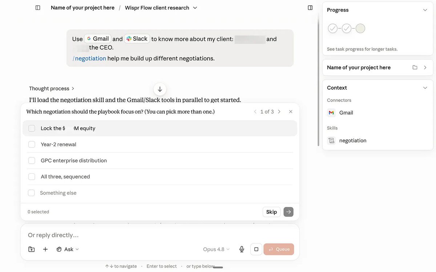Submit the selection with the arrow button

[288, 212]
